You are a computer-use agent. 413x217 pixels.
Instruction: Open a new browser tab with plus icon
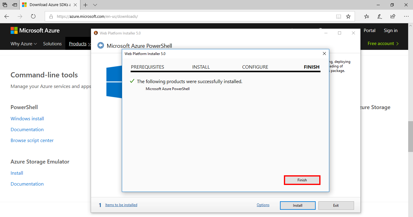[x=86, y=5]
